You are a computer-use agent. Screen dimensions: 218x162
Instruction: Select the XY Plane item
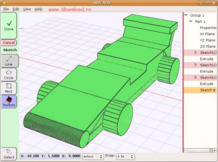point(207,34)
